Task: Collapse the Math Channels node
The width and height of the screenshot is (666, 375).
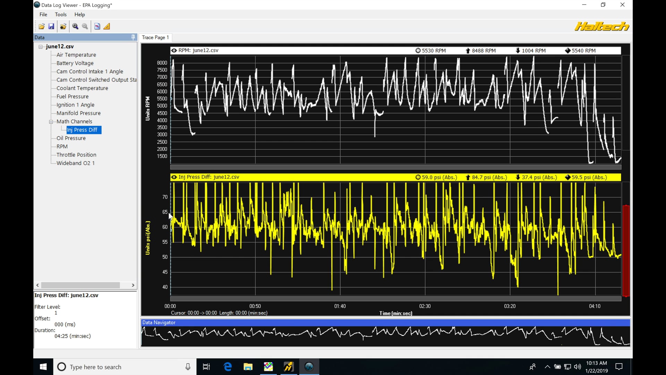Action: [x=51, y=122]
